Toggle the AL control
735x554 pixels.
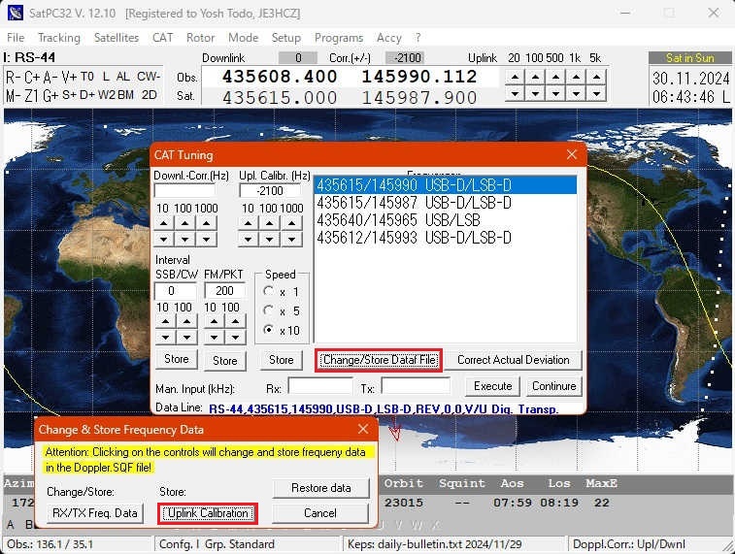tap(123, 77)
